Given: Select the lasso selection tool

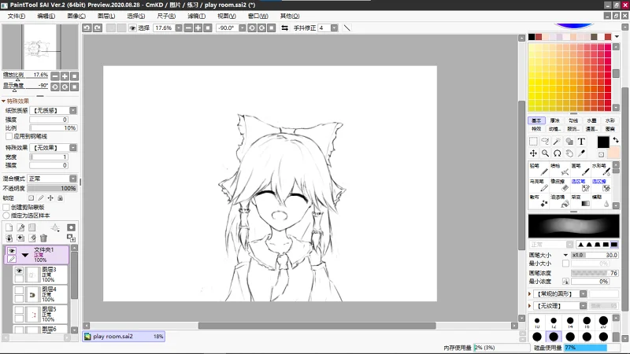Looking at the screenshot, I should [x=545, y=142].
